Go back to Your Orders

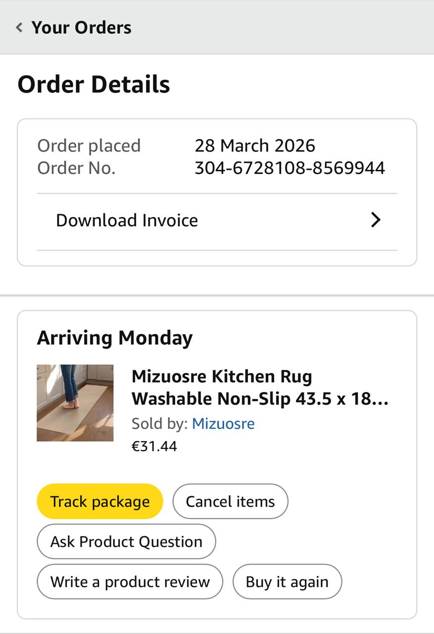pos(81,27)
